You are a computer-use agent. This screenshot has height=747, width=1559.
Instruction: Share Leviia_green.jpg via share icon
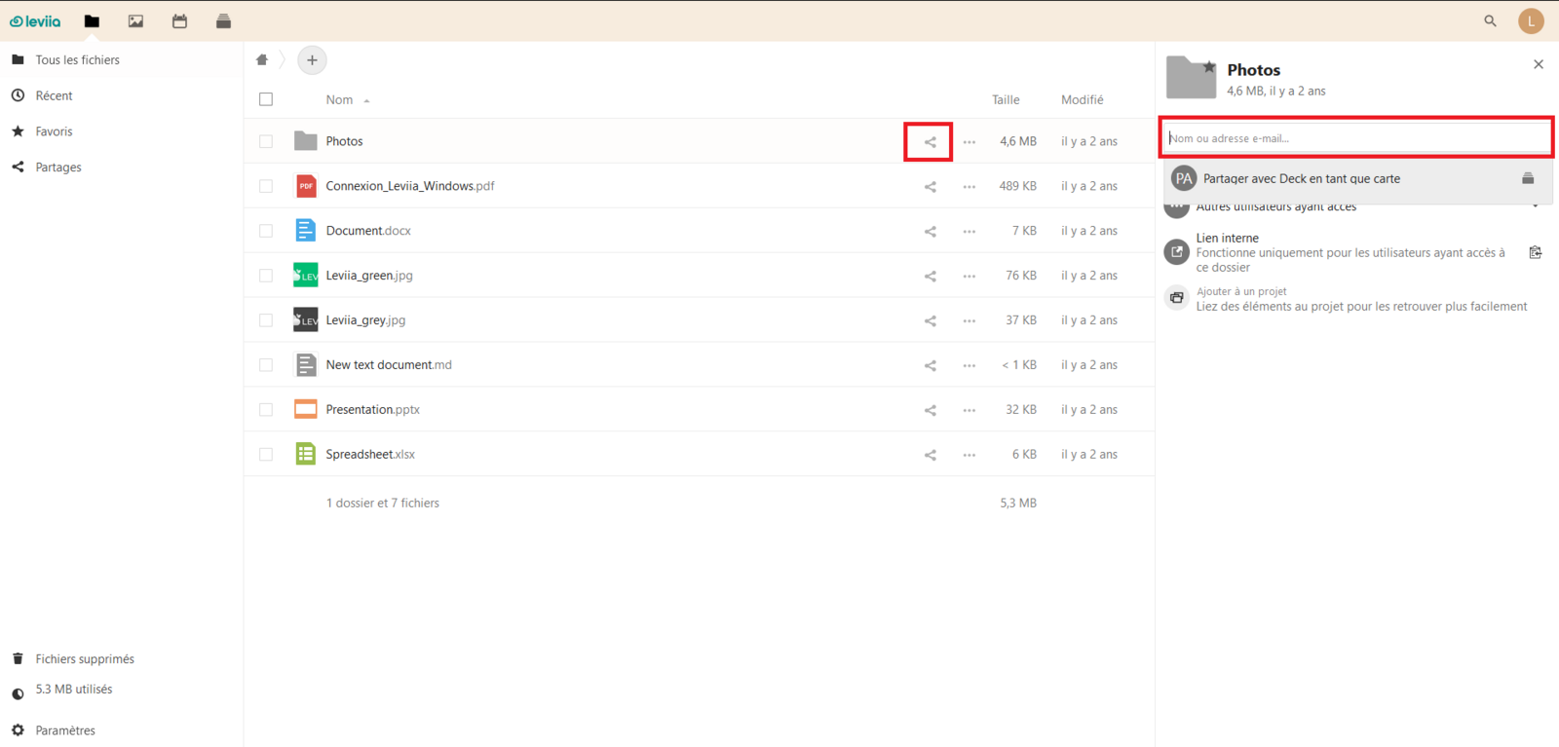point(930,277)
